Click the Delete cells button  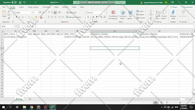pos(140,15)
